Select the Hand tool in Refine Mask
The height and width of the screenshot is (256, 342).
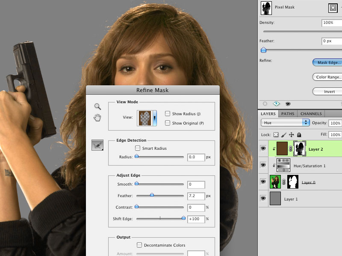coord(97,116)
